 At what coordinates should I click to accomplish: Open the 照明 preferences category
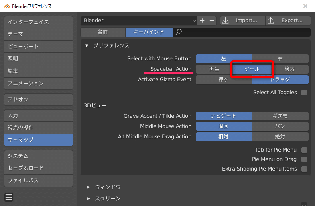point(38,59)
